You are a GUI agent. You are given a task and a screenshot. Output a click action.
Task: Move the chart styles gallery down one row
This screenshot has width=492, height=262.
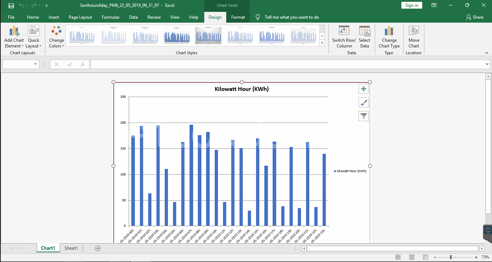[322, 36]
